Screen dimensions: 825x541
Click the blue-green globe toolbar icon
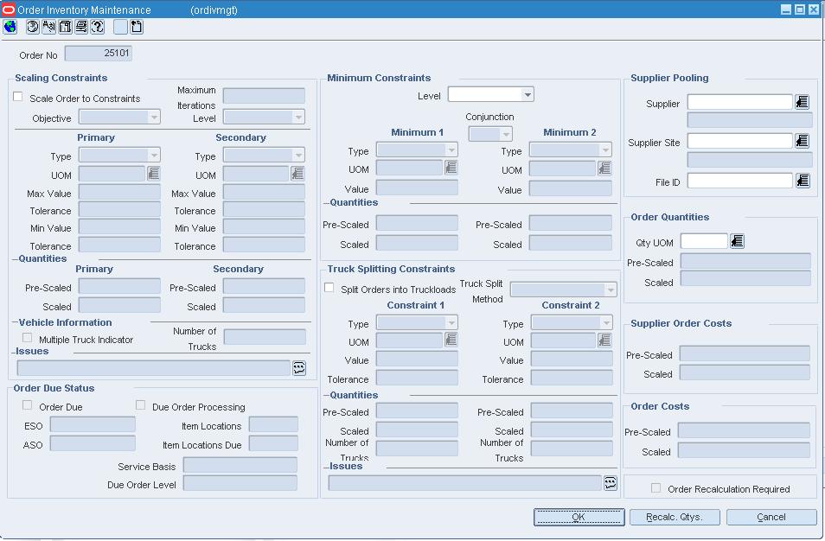pos(10,27)
